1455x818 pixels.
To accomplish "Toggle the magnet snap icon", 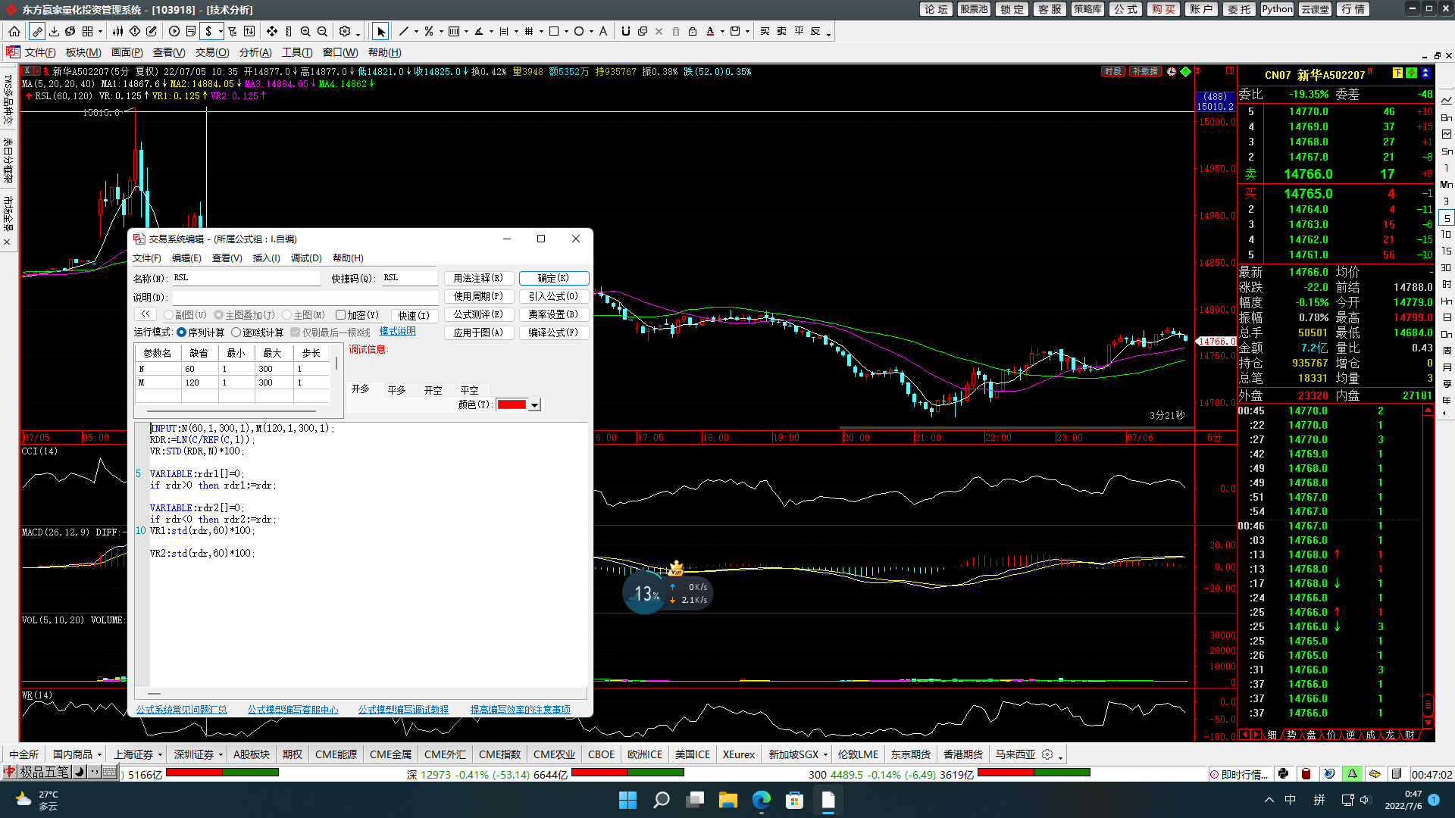I will point(625,31).
